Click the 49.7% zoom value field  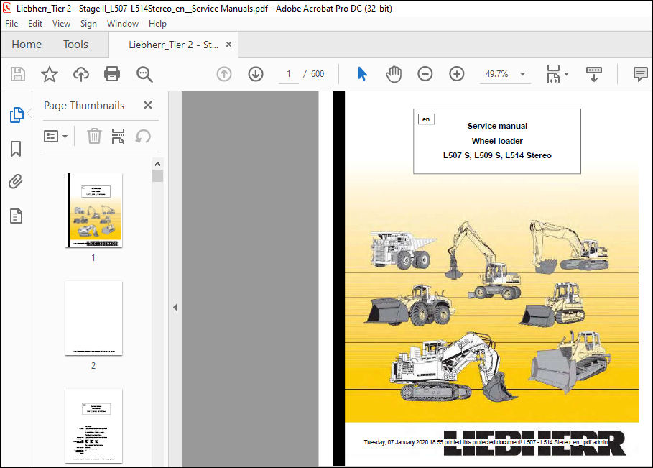pos(497,74)
